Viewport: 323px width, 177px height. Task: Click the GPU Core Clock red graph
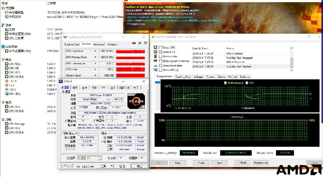pos(130,51)
